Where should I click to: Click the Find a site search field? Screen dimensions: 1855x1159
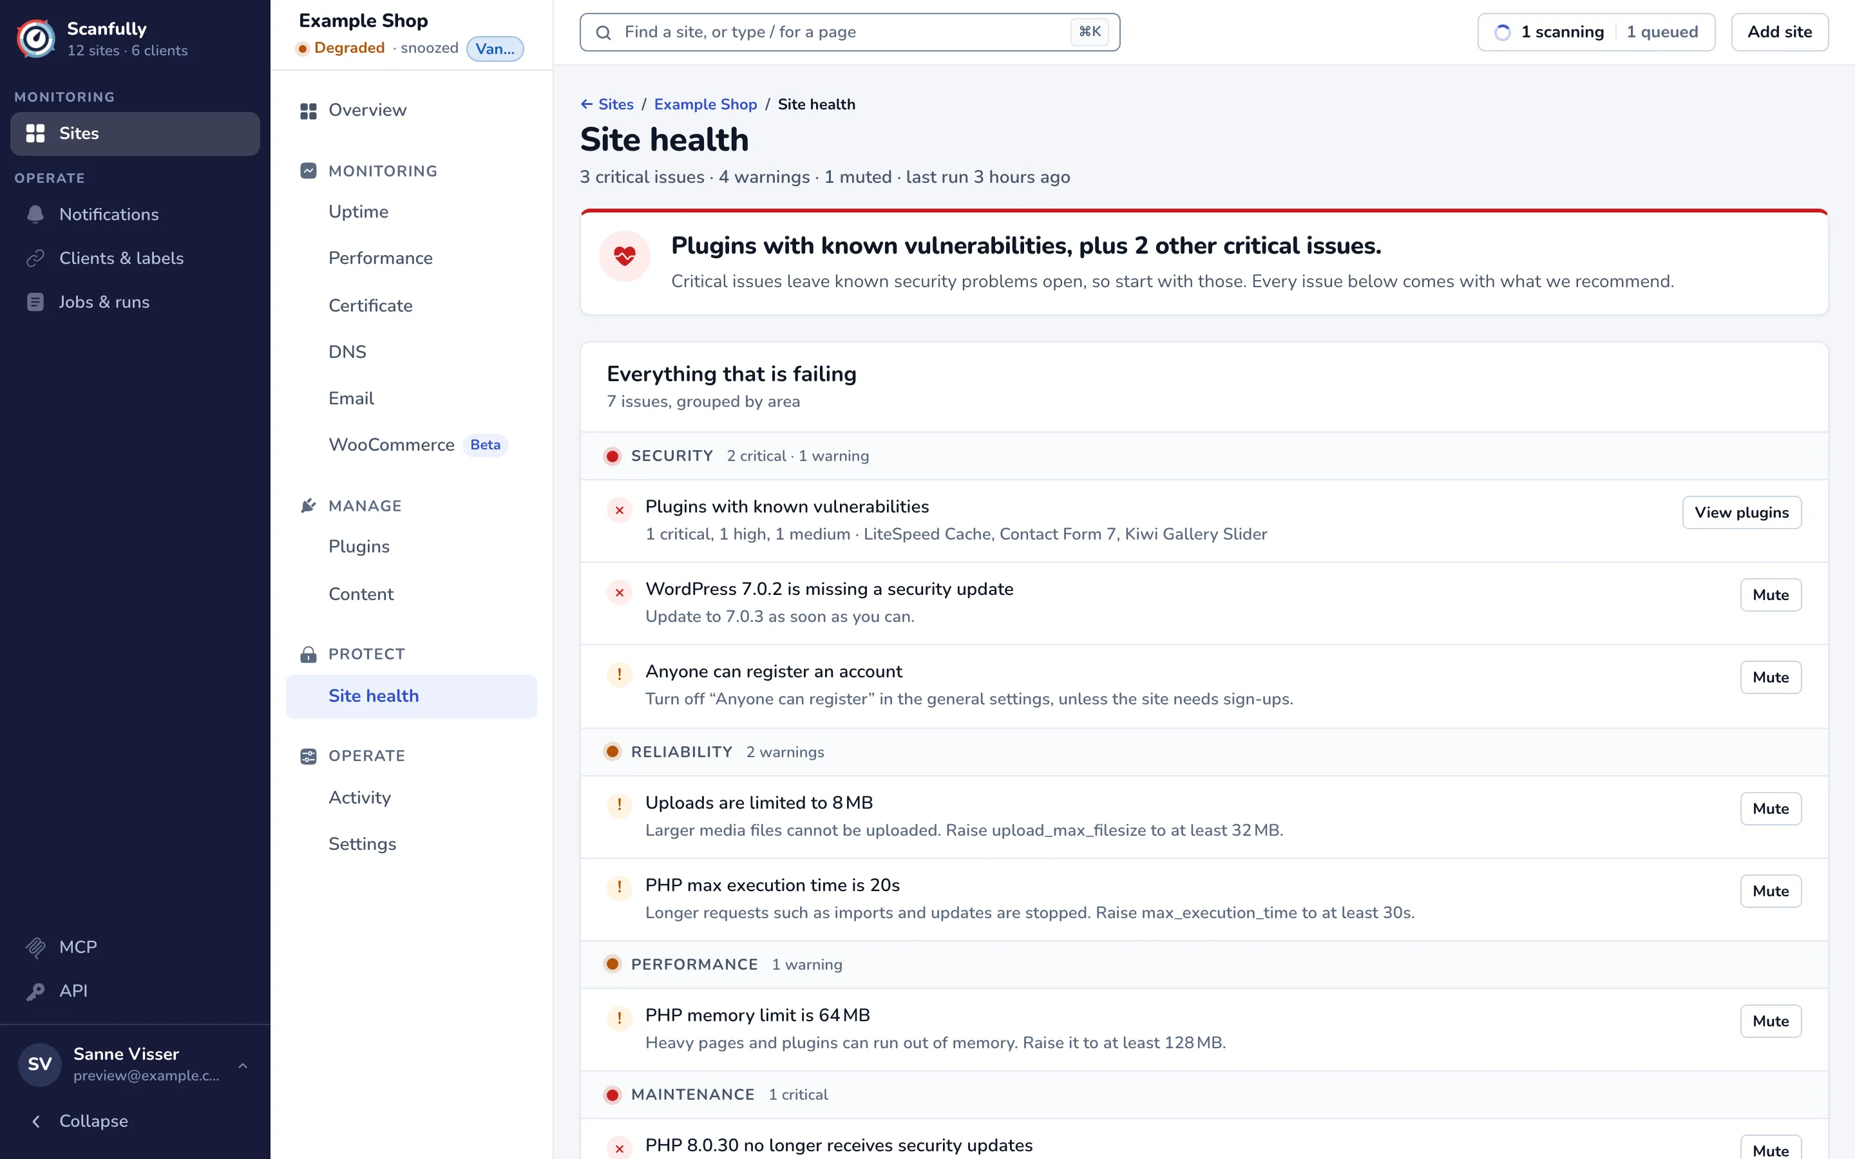(850, 32)
